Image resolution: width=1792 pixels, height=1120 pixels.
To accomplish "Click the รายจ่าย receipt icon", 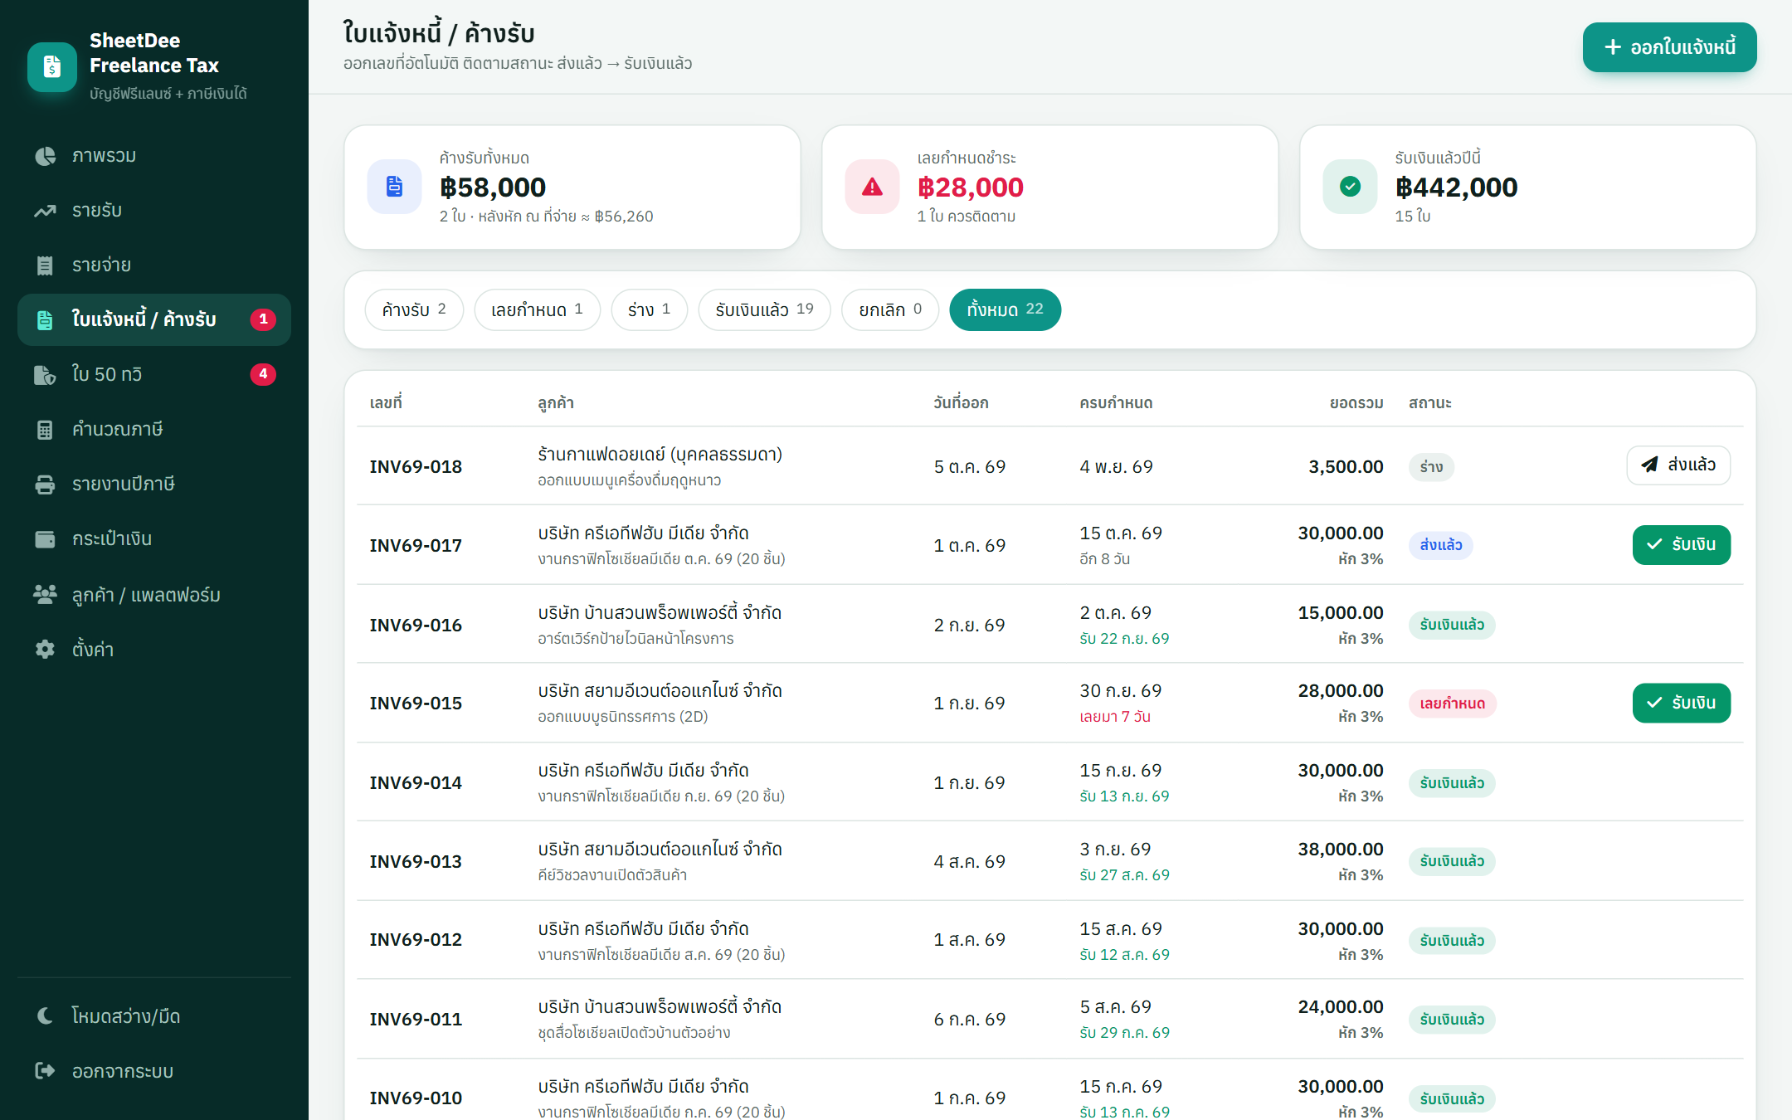I will coord(45,265).
